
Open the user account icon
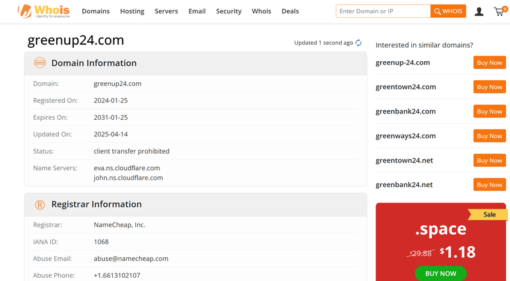[479, 11]
